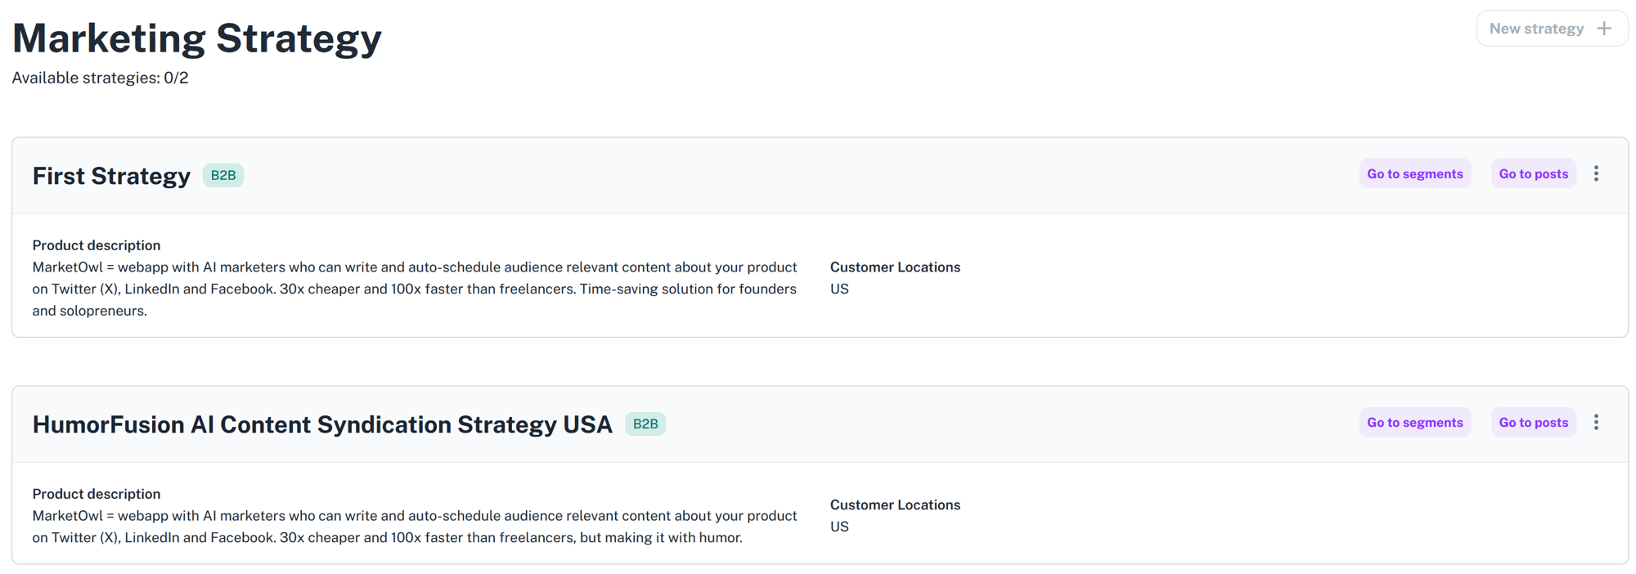Click the HumorFusion Customer Locations label
Screen dimensions: 1636x574
895,504
